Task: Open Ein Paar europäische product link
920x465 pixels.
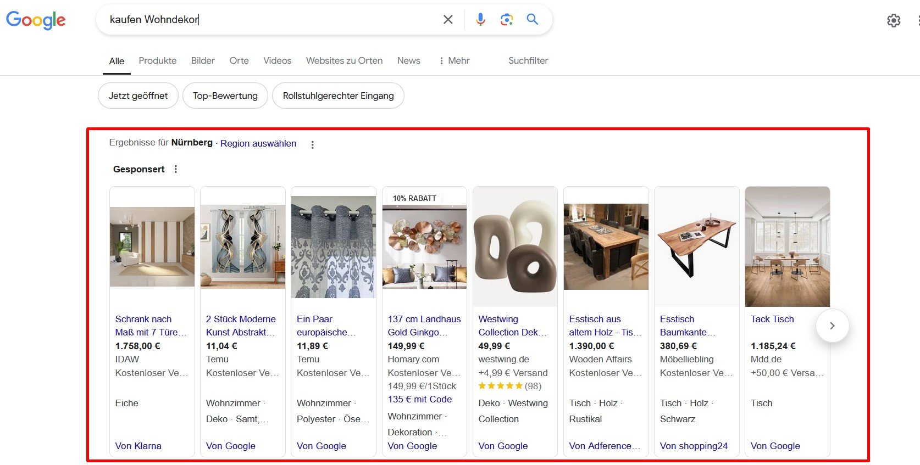Action: point(326,326)
